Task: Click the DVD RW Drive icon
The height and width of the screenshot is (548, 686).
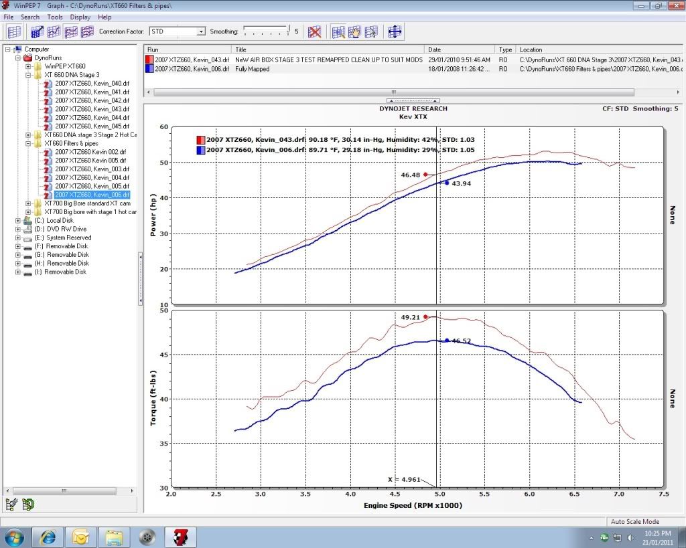Action: 28,229
